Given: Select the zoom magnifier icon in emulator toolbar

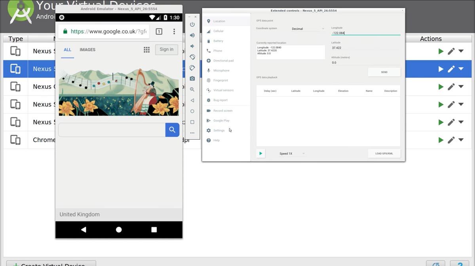Looking at the screenshot, I should pyautogui.click(x=192, y=90).
